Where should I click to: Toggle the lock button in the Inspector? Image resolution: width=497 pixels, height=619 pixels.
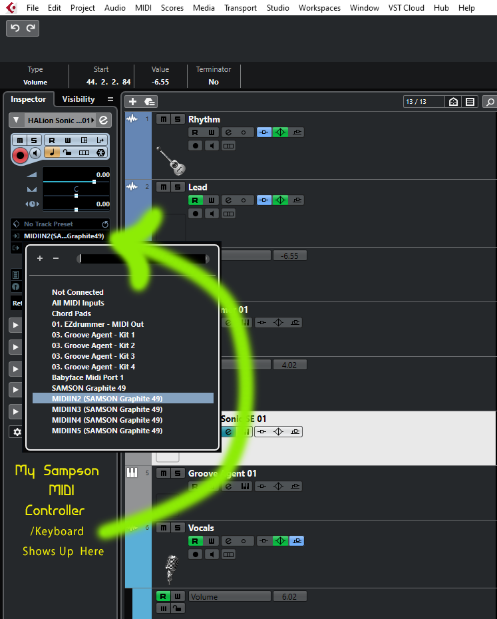[67, 153]
